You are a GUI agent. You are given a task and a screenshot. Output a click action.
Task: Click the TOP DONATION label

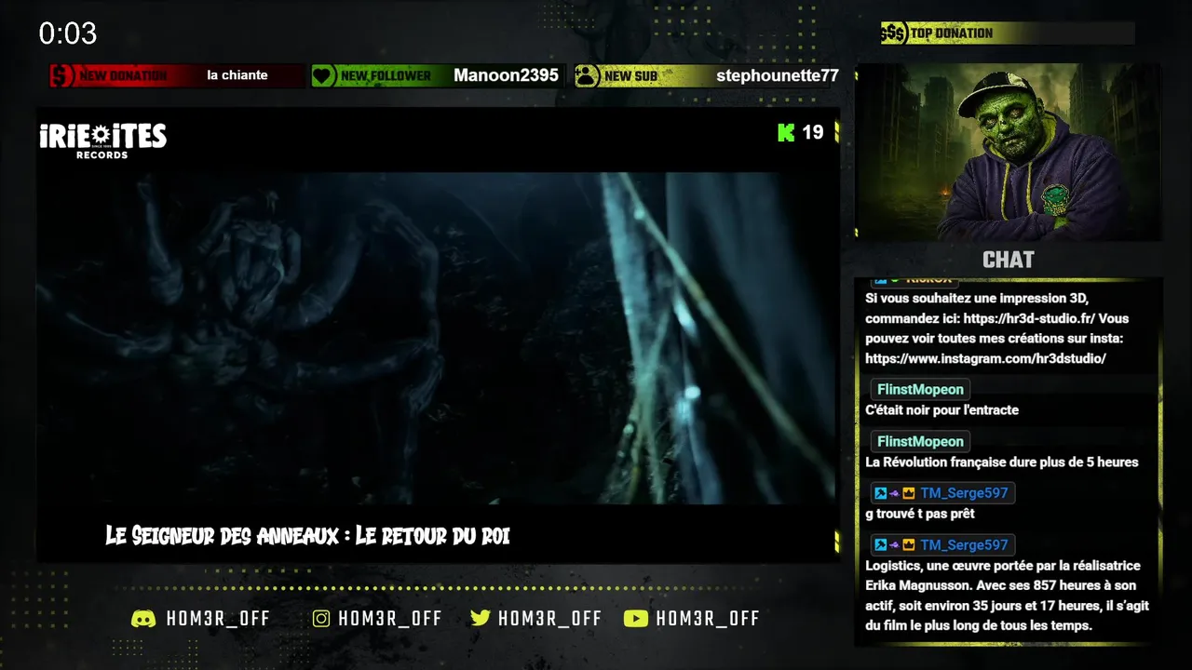click(x=952, y=33)
